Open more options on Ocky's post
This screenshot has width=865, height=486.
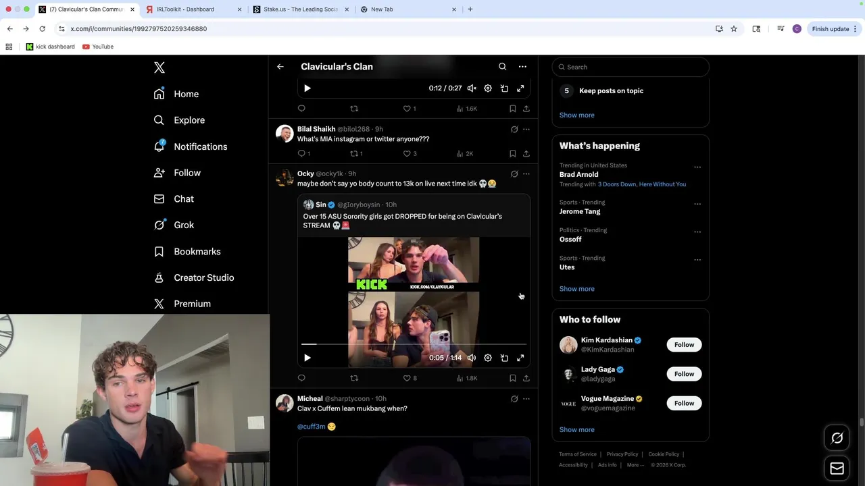click(x=526, y=174)
